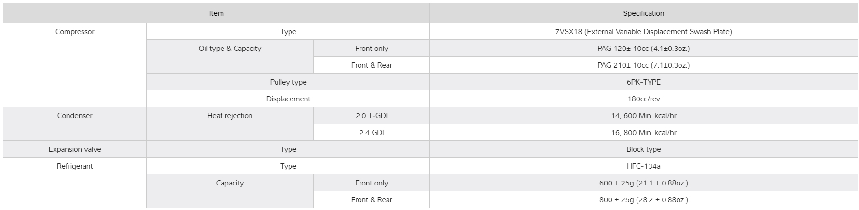Viewport: 859px width, 210px height.
Task: Select the Displacement cell
Action: 288,99
